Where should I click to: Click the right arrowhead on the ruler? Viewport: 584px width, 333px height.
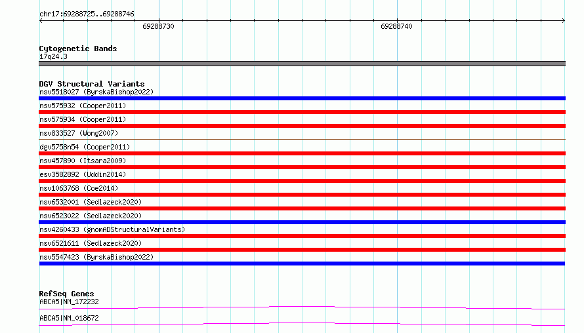click(564, 21)
